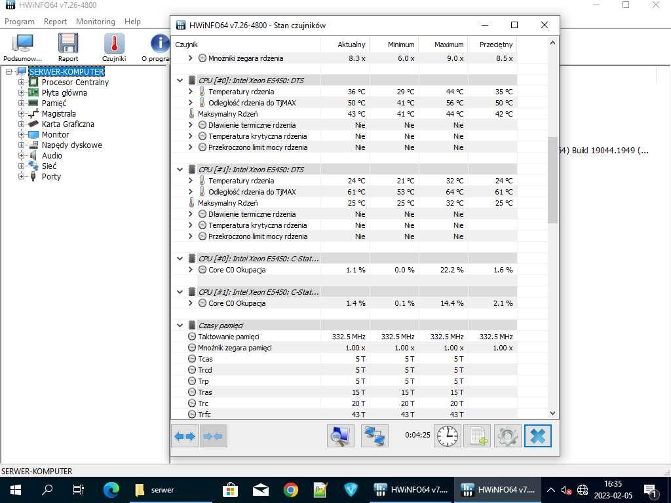Expand Napędy dyskowe tree node
Image resolution: width=671 pixels, height=503 pixels.
(x=21, y=145)
